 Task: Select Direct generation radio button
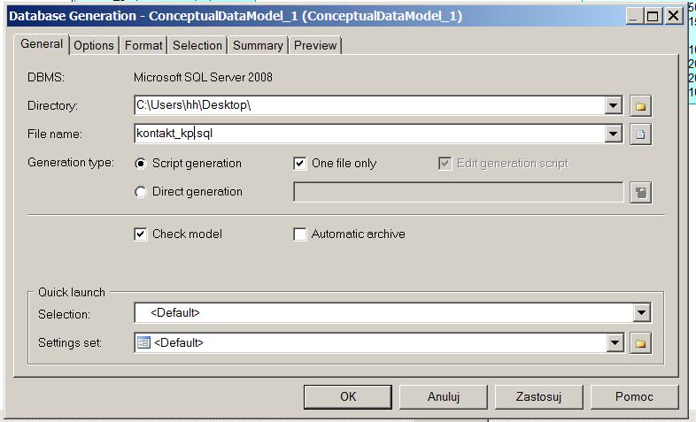pyautogui.click(x=141, y=192)
